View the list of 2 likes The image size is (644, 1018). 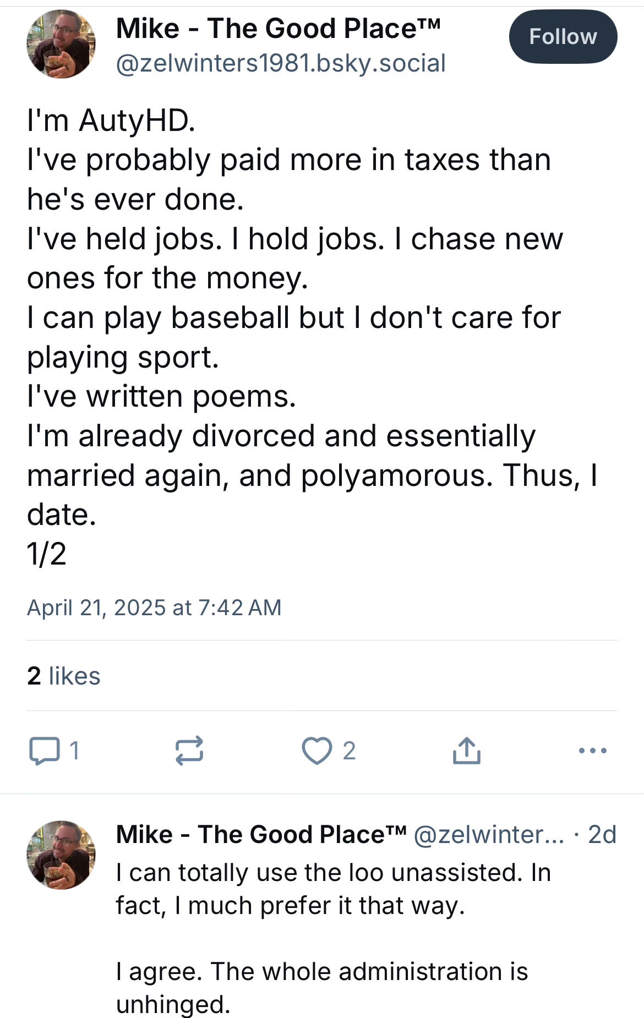point(64,676)
